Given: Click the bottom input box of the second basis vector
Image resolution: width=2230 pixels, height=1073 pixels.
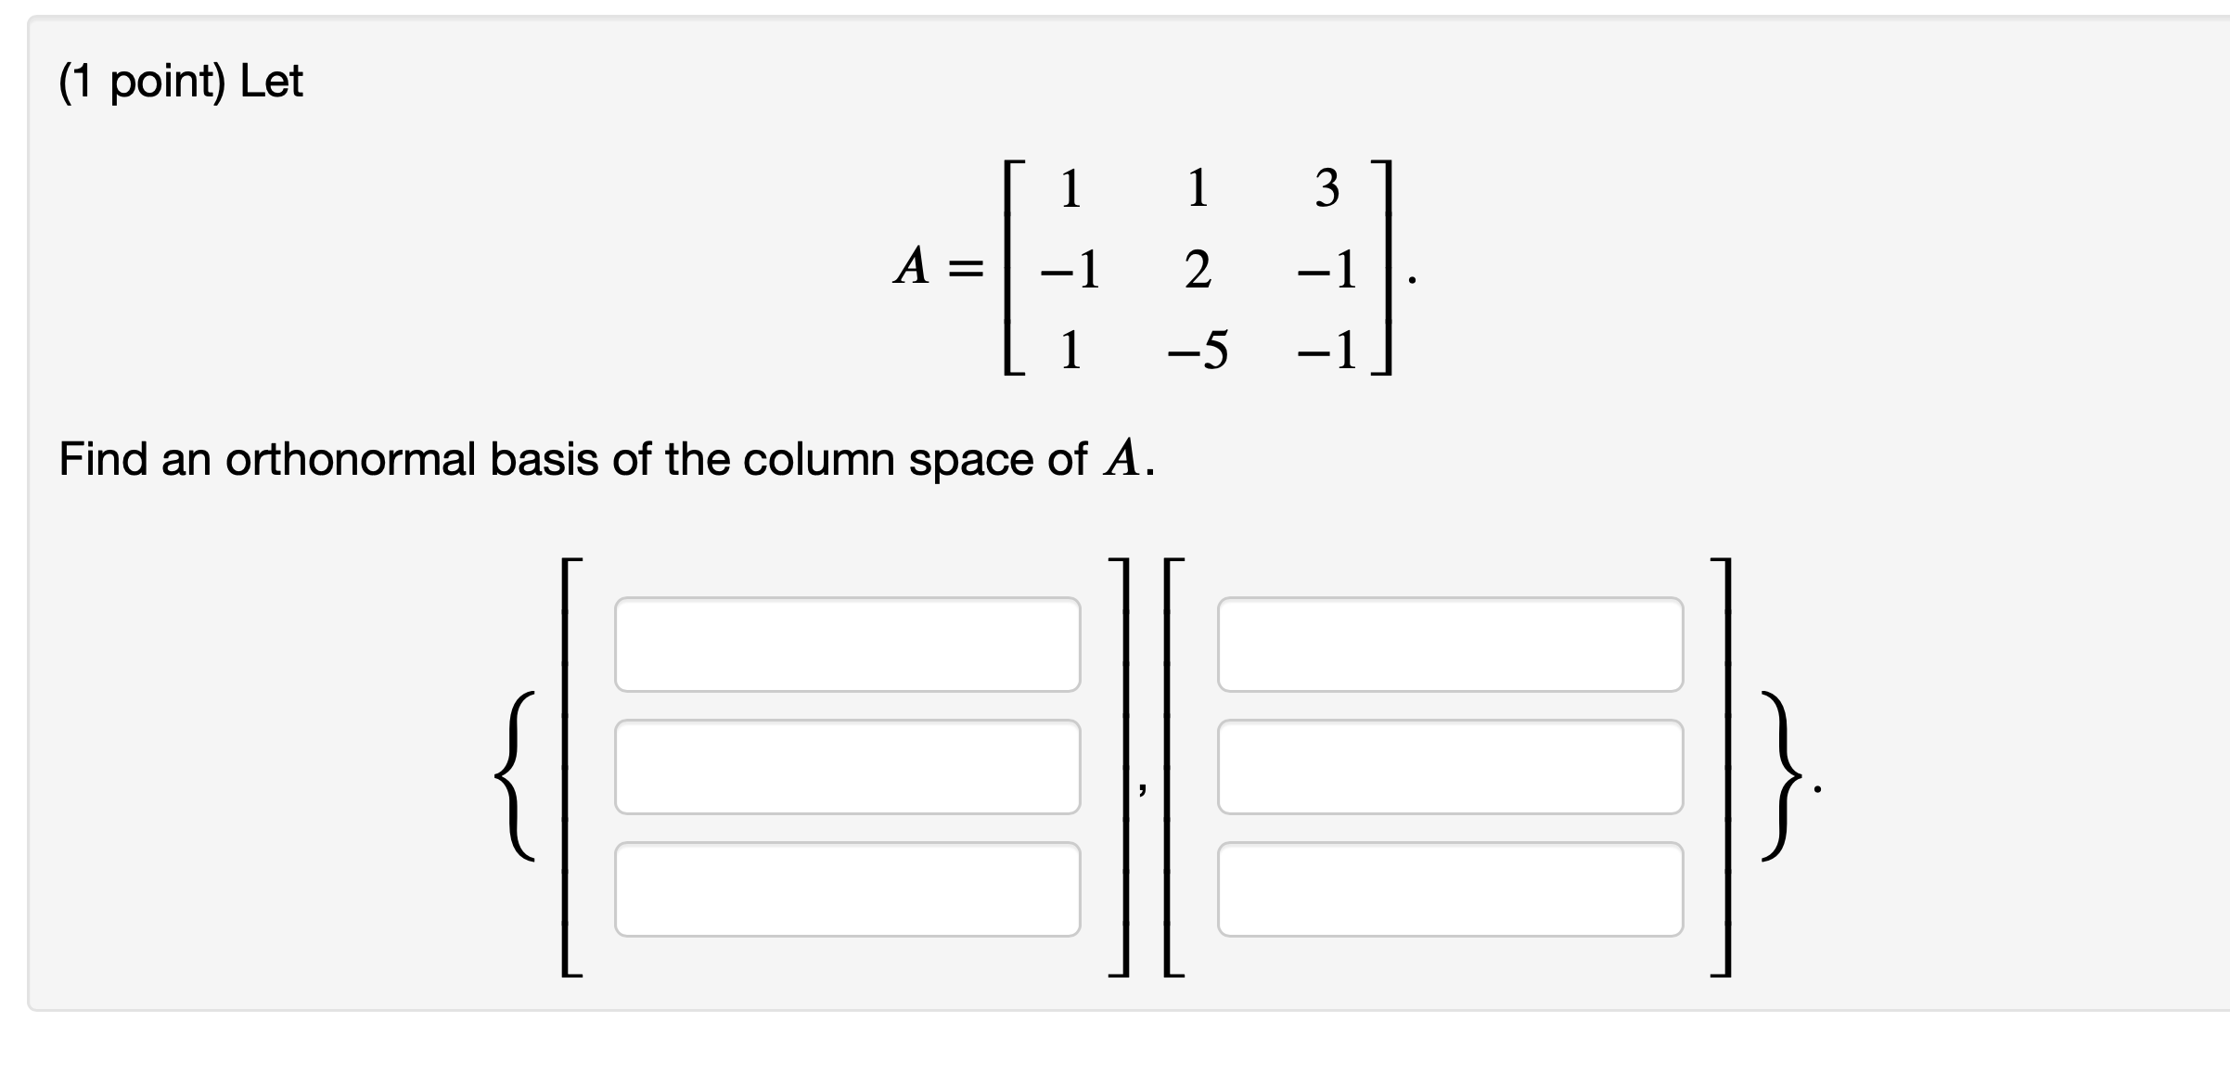Looking at the screenshot, I should click(1452, 890).
